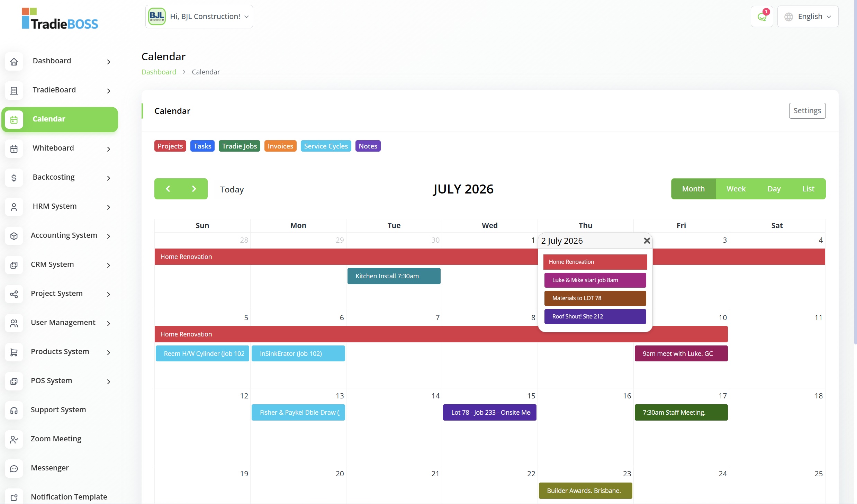
Task: Click the Products System cart icon
Action: coord(14,352)
